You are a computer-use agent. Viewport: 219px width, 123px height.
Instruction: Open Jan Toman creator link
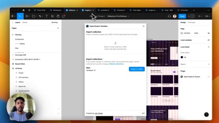point(99,113)
